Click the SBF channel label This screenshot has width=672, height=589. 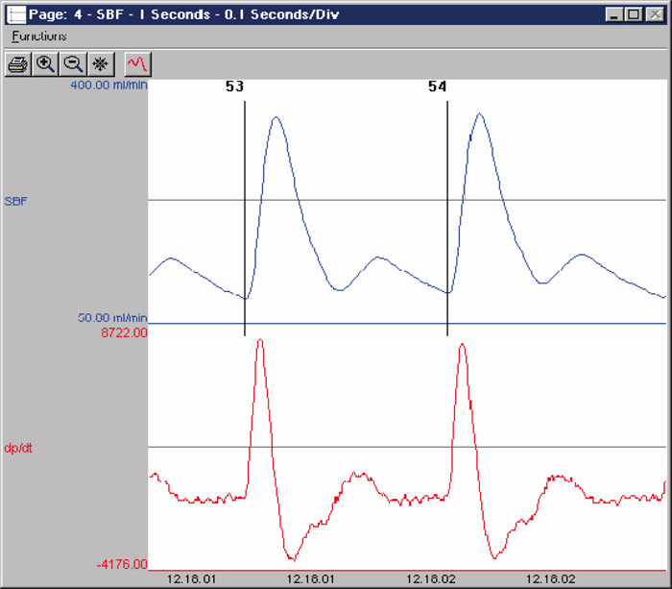[16, 202]
